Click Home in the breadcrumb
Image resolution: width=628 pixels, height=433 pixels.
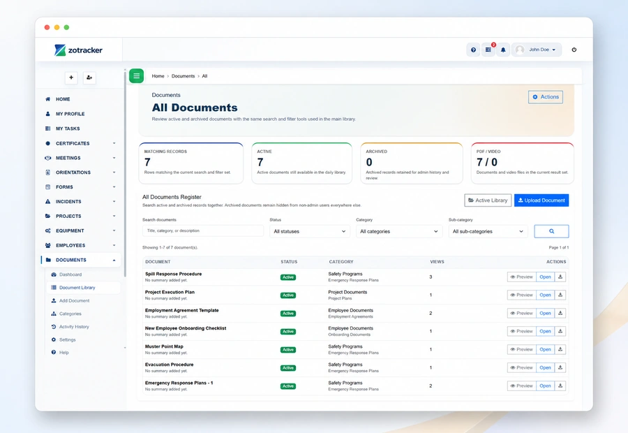(158, 76)
